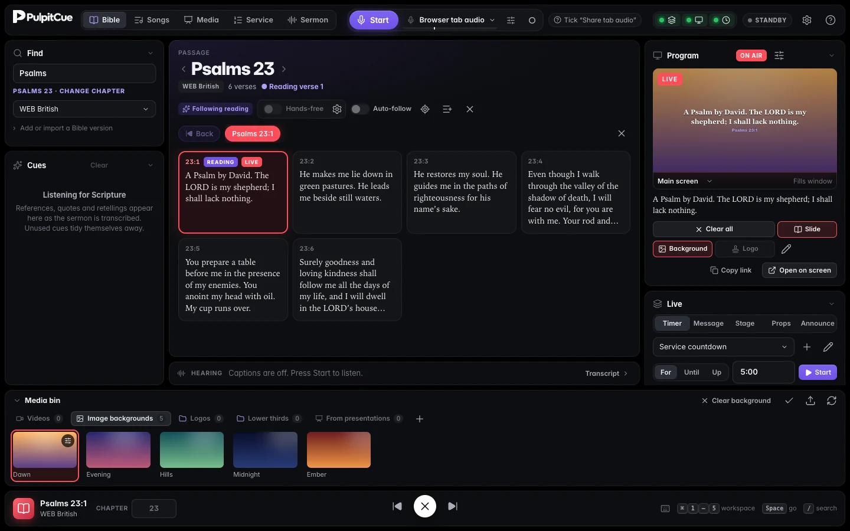Toggle the Hands-free switch

272,109
